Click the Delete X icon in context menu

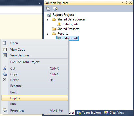[5, 80]
